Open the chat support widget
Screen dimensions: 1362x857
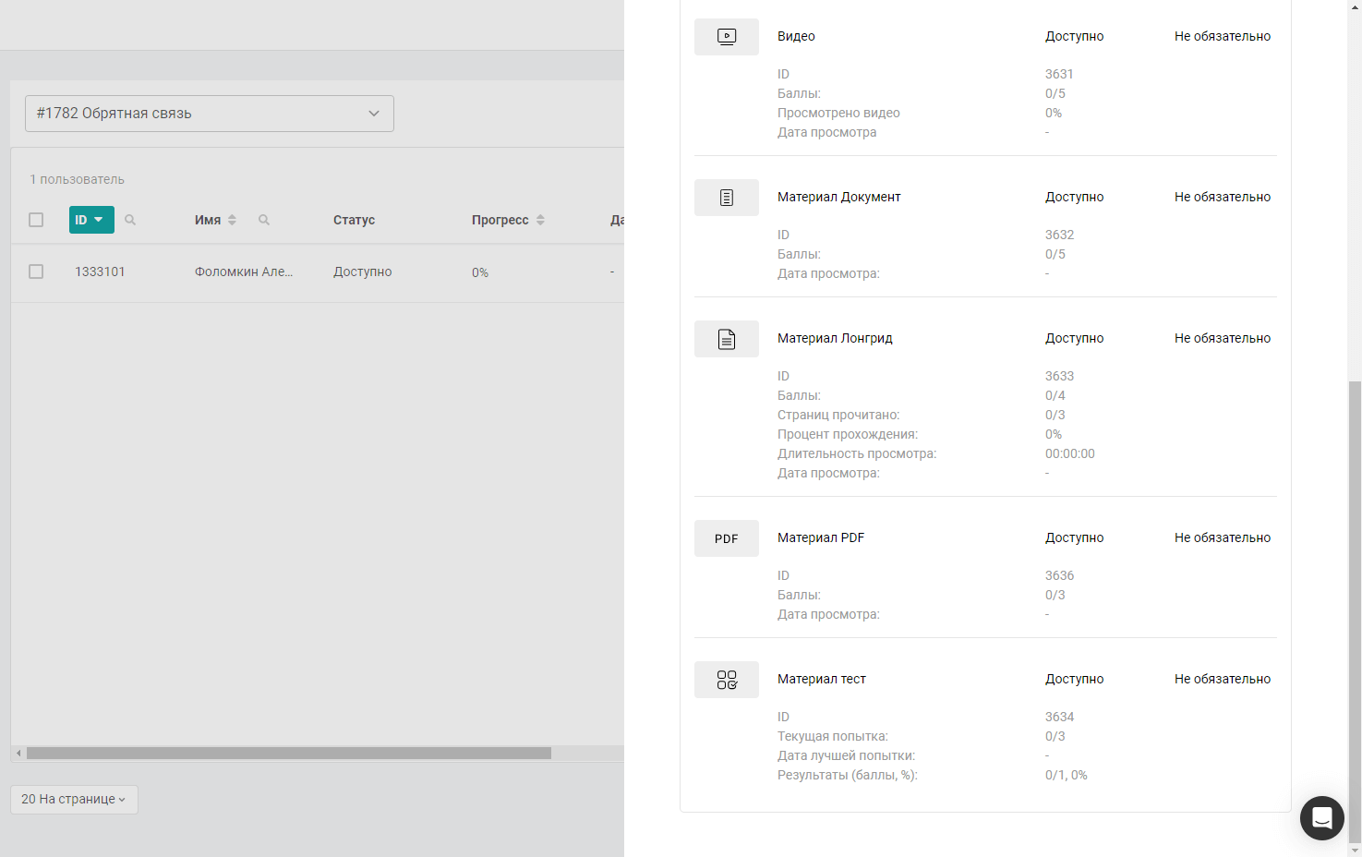1321,818
